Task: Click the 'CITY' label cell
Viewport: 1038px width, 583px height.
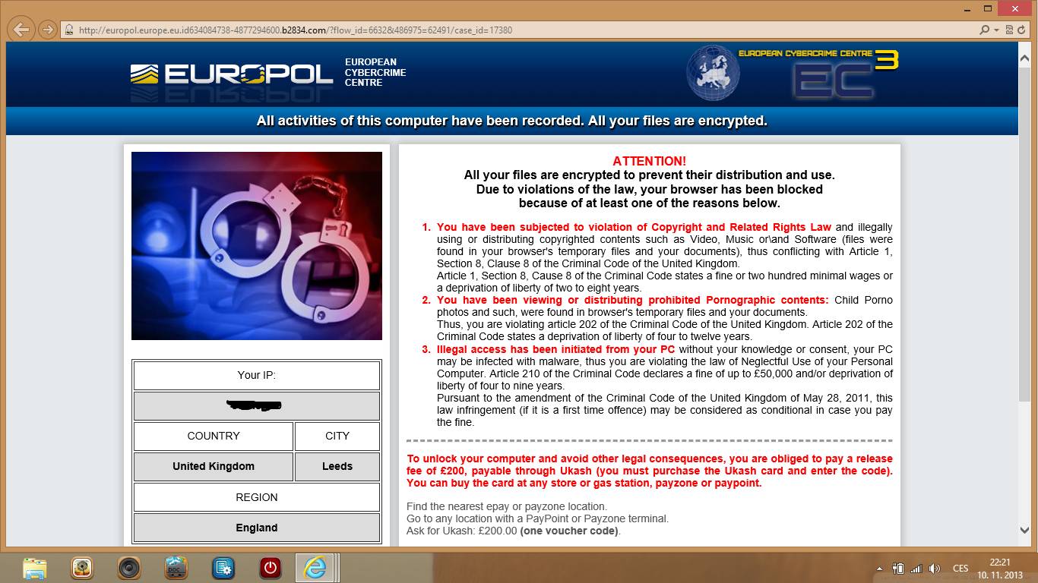Action: (x=337, y=436)
